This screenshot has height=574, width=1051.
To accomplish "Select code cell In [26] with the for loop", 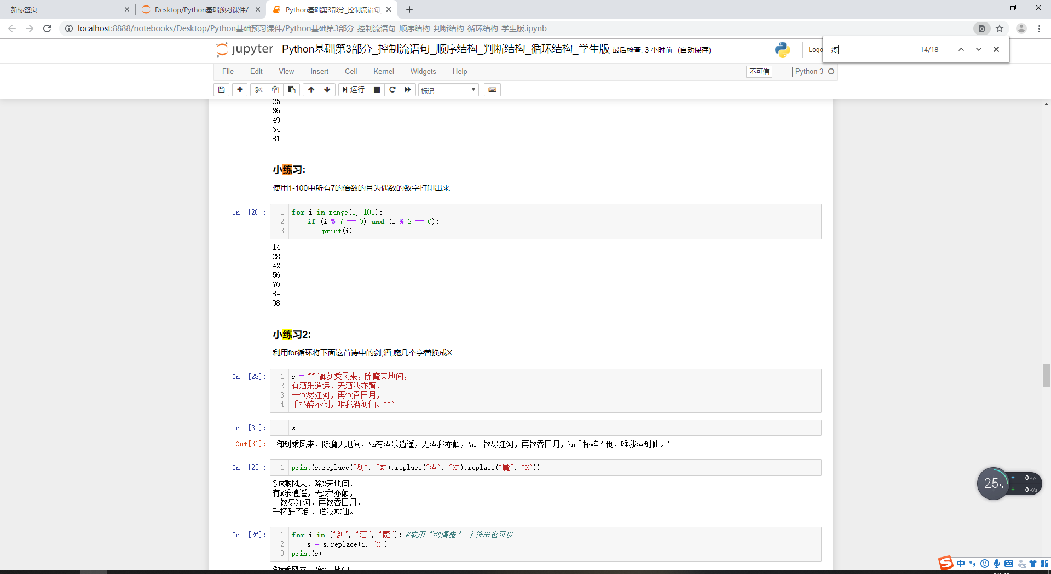I will click(545, 544).
